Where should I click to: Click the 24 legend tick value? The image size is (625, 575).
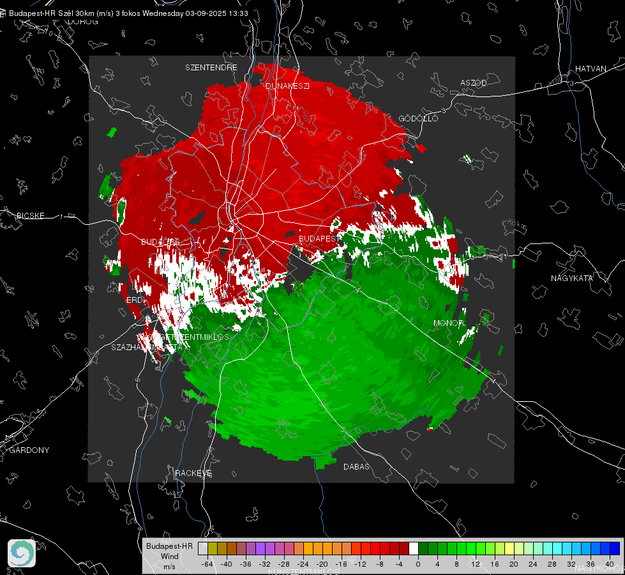(x=533, y=564)
